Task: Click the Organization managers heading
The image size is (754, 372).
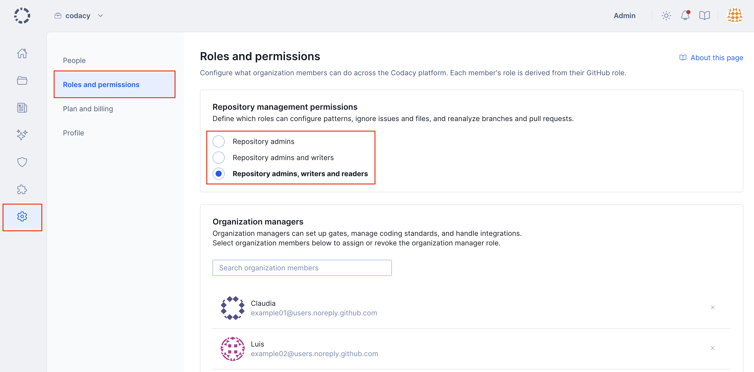Action: [258, 222]
